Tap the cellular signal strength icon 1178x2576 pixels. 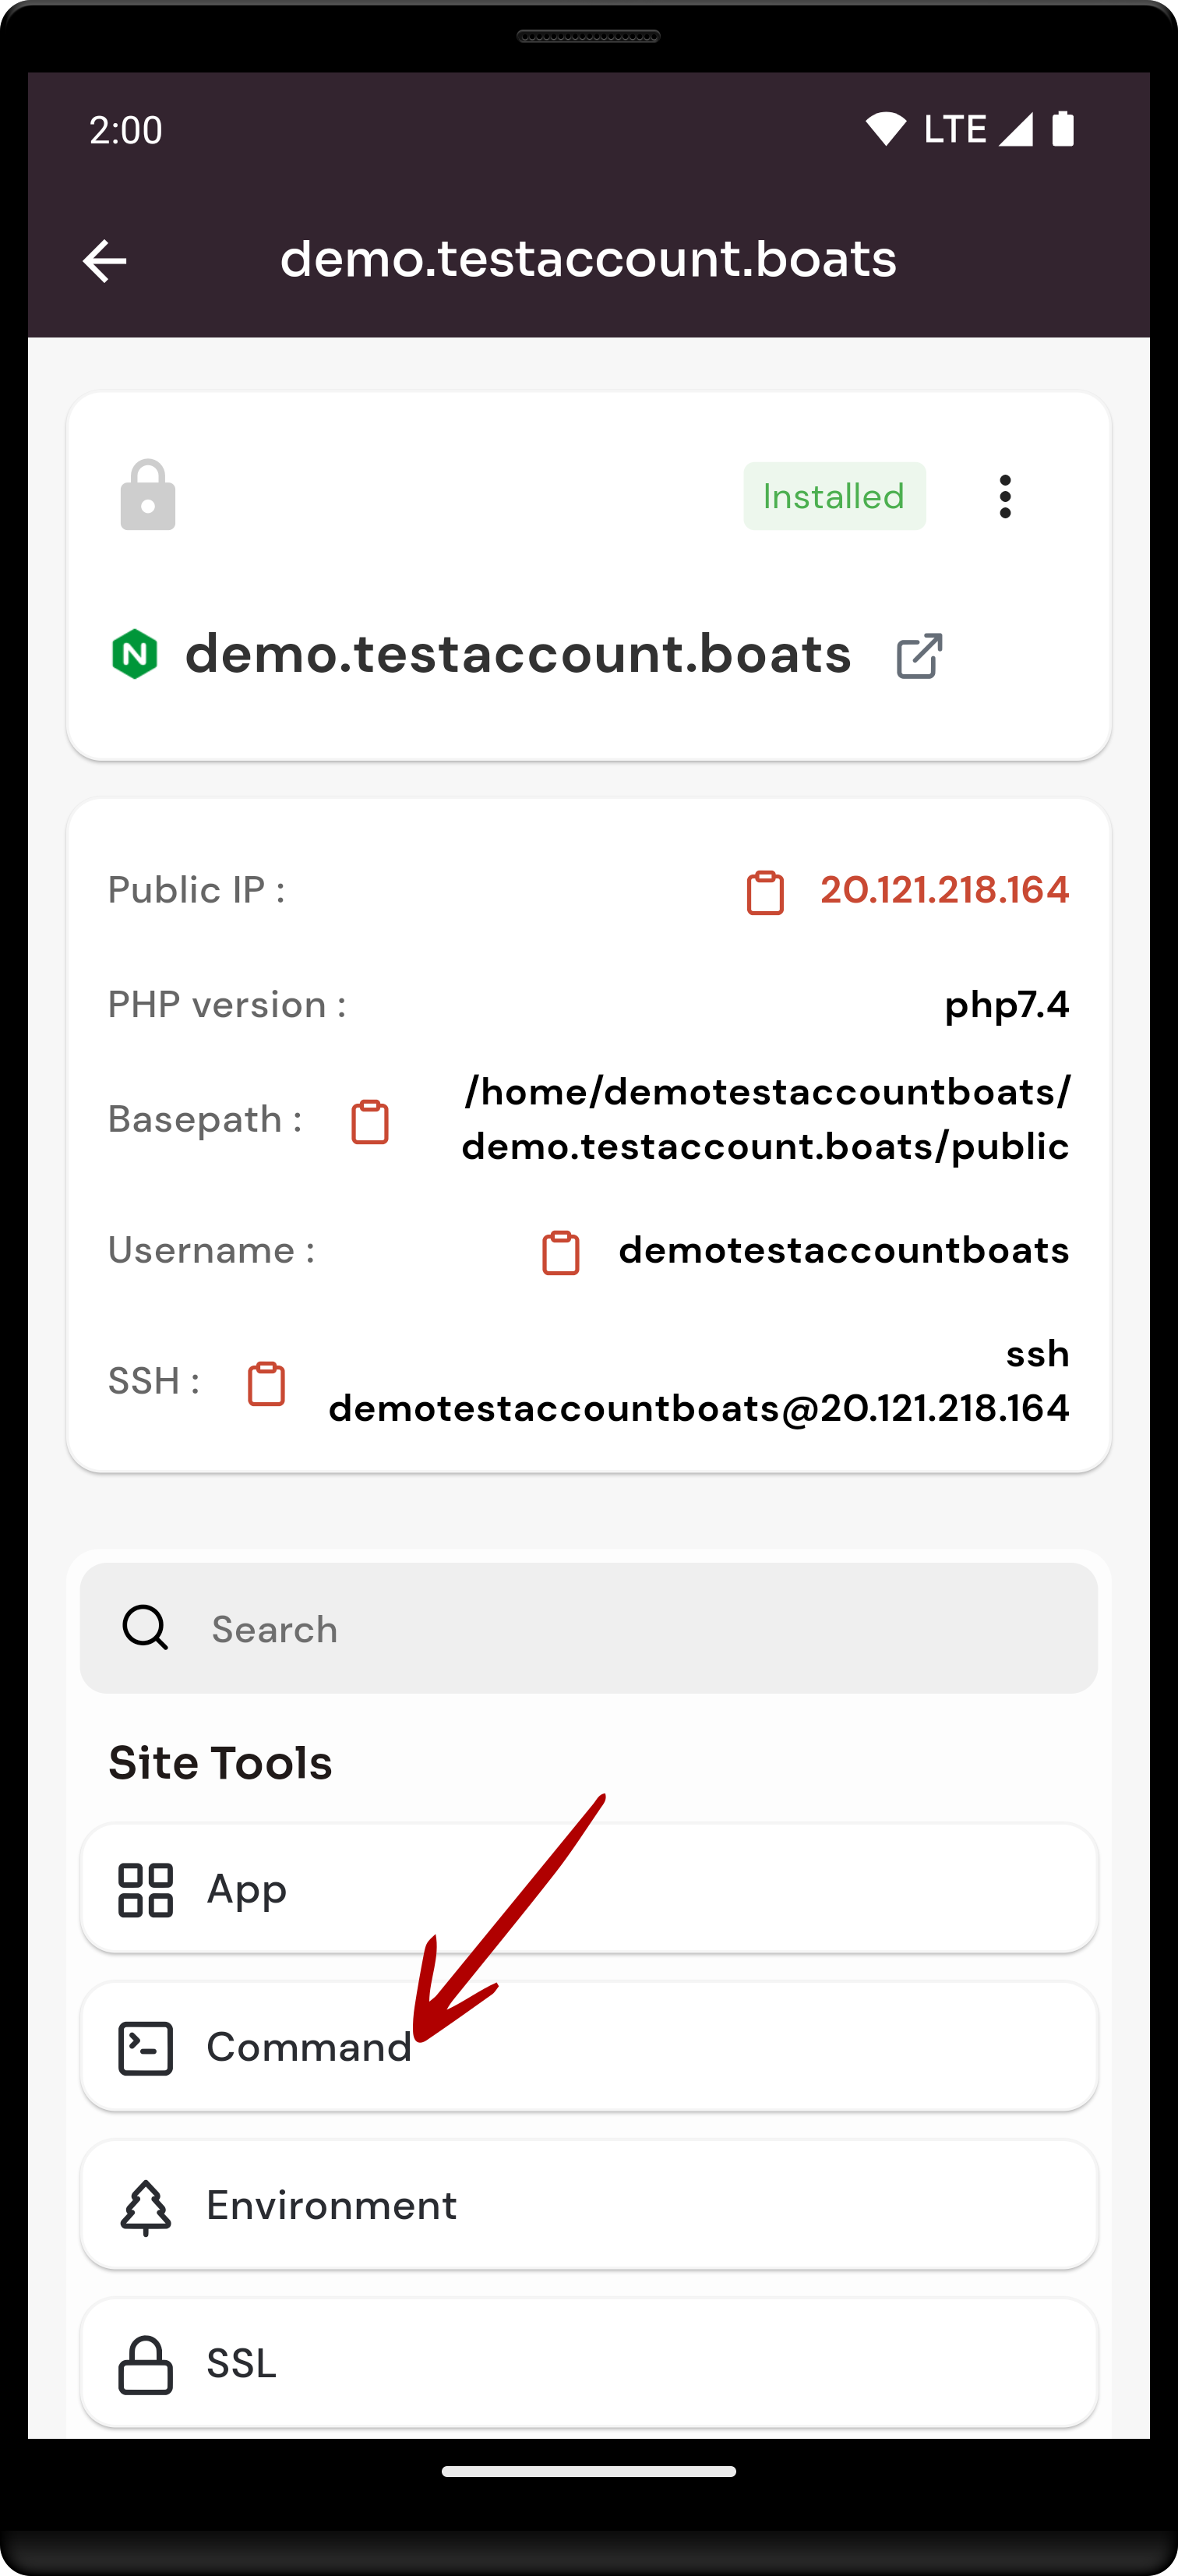pos(1016,129)
